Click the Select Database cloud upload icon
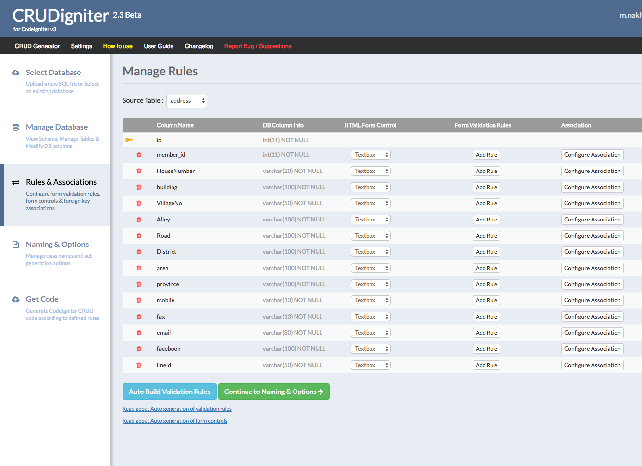This screenshot has height=466, width=642. [16, 73]
